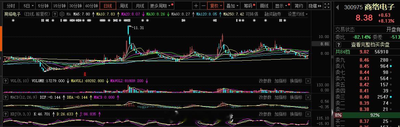This screenshot has width=400, height=127.
Task: Open MA settings gear icon
Action: (62, 14)
